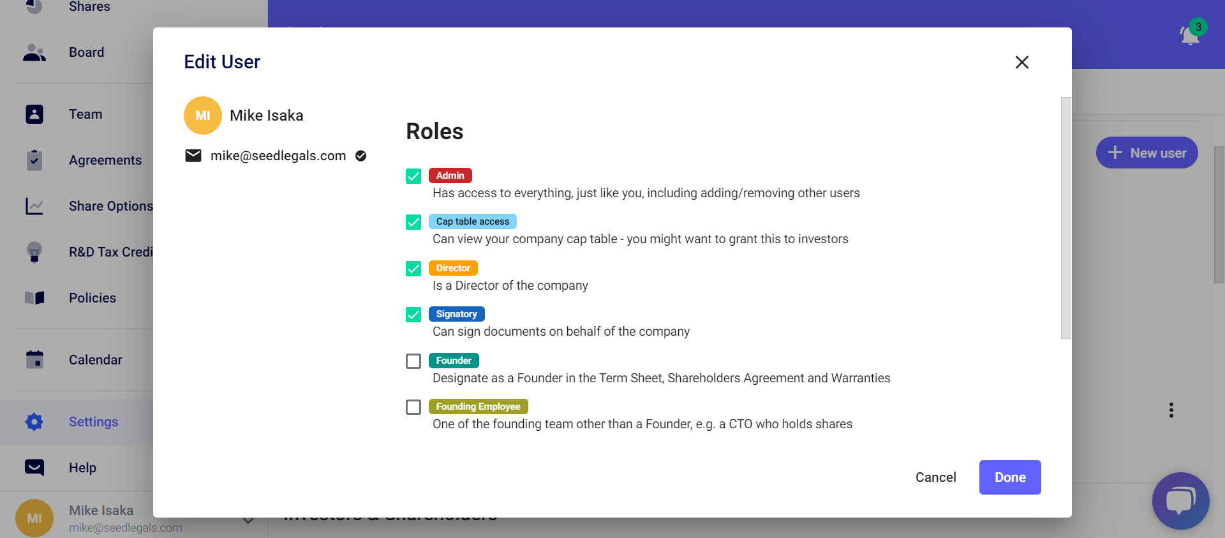This screenshot has height=538, width=1225.
Task: Open the three-dot options menu
Action: coord(1171,410)
